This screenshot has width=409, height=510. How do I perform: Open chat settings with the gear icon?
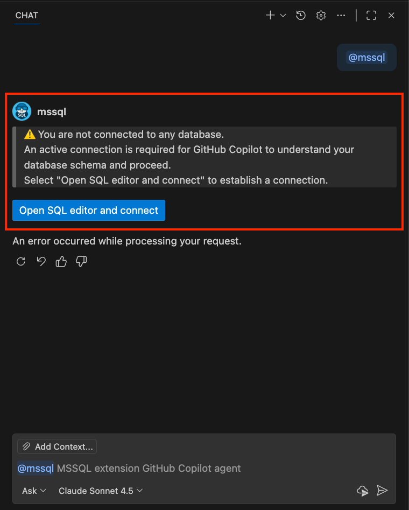(x=321, y=15)
